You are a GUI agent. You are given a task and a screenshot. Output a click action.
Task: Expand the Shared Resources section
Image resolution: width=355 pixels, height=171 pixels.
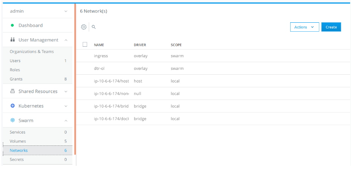pyautogui.click(x=66, y=91)
